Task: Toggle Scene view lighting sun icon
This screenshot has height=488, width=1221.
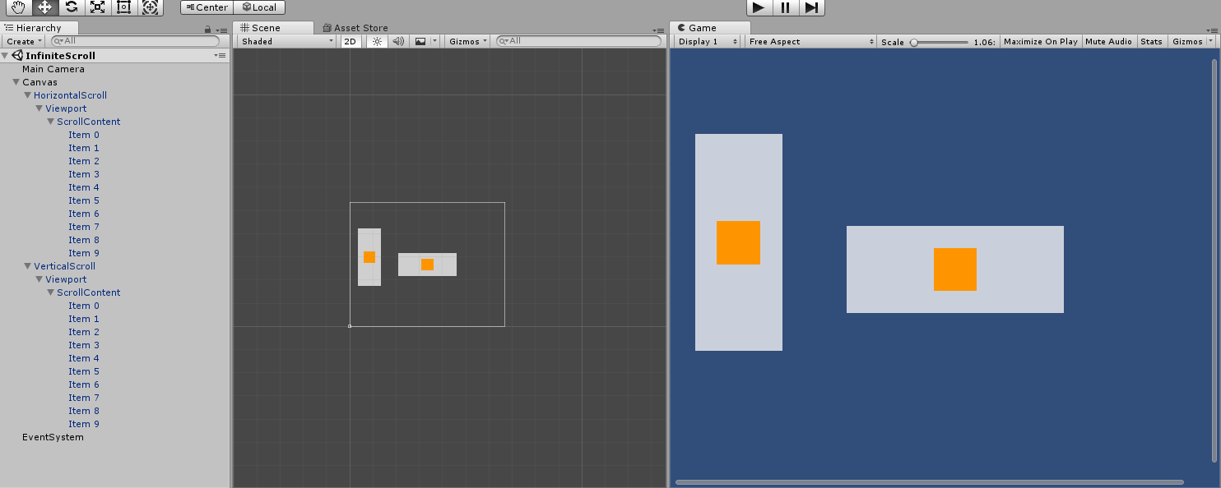Action: pos(378,41)
